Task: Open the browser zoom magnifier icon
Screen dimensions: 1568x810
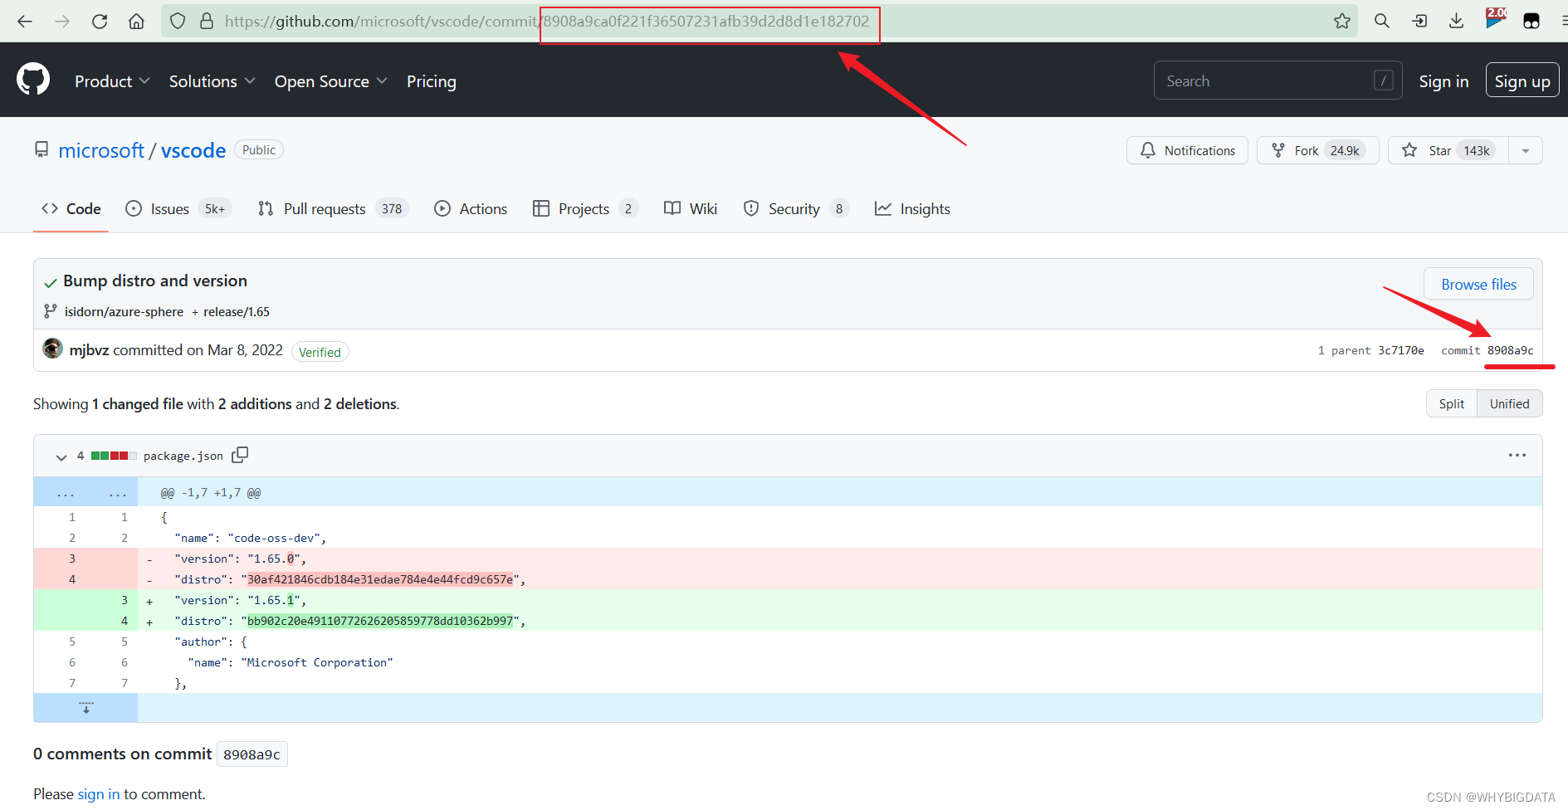Action: pyautogui.click(x=1381, y=21)
